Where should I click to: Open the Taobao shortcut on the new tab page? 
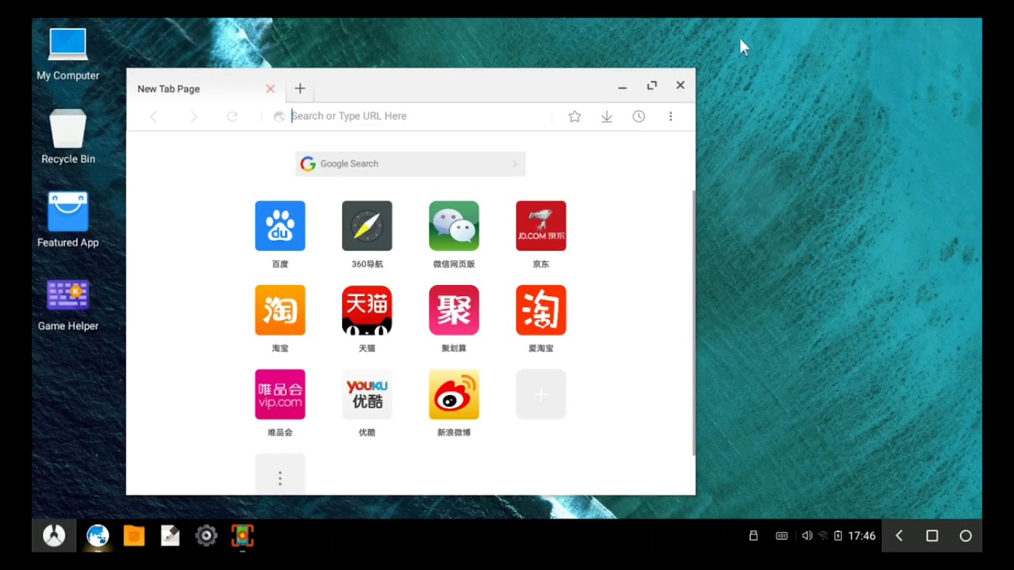[280, 310]
